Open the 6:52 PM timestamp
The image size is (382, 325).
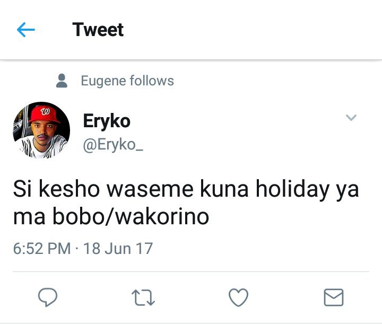[42, 249]
